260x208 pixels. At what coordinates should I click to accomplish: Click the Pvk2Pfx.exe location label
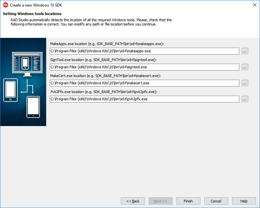(104, 92)
